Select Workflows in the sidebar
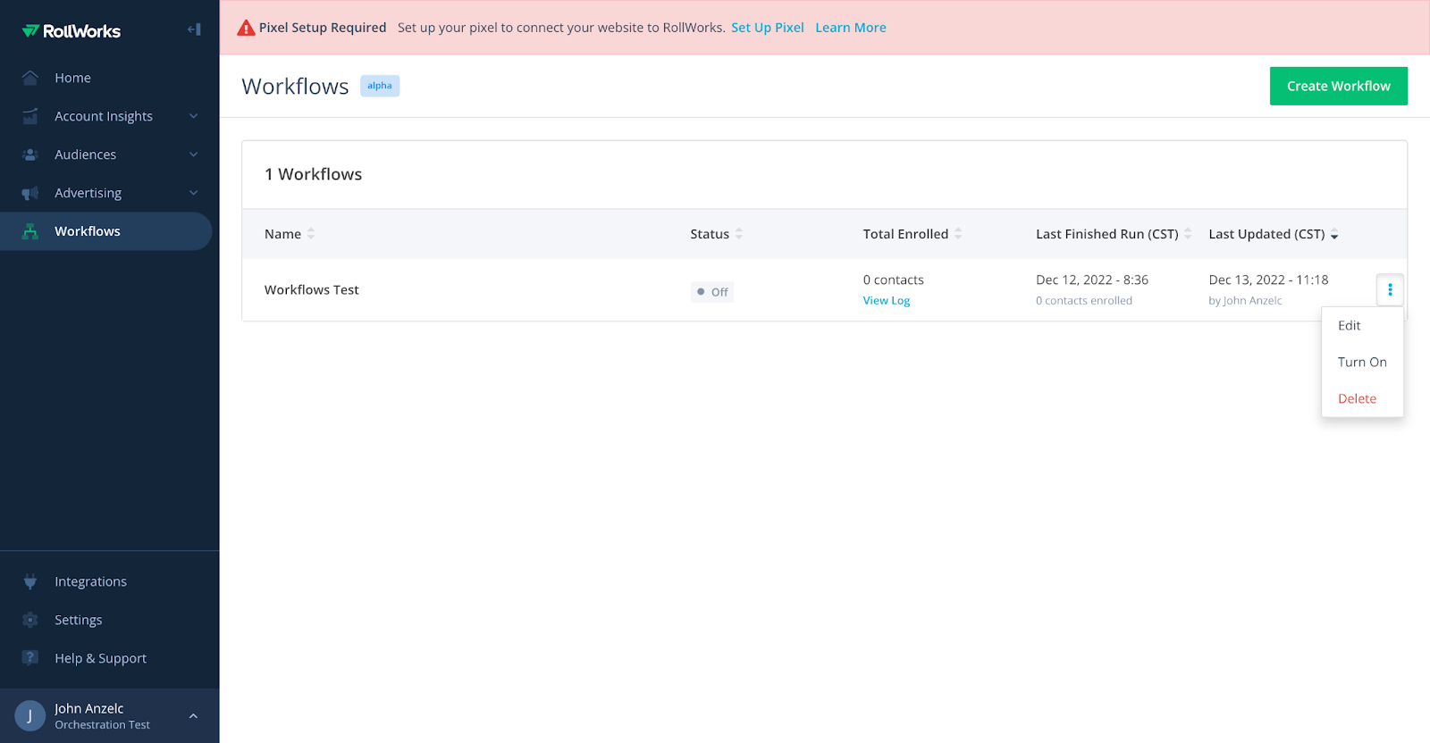This screenshot has height=743, width=1430. [106, 231]
